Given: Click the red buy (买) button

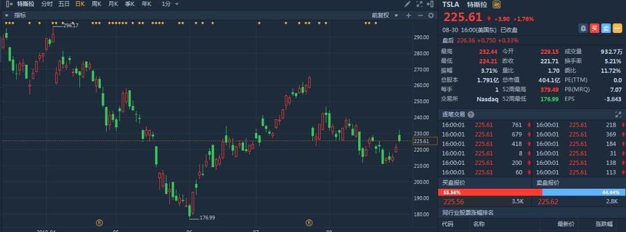Looking at the screenshot, I should coord(595,28).
